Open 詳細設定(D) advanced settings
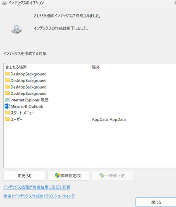This screenshot has width=176, height=207. pos(68,176)
